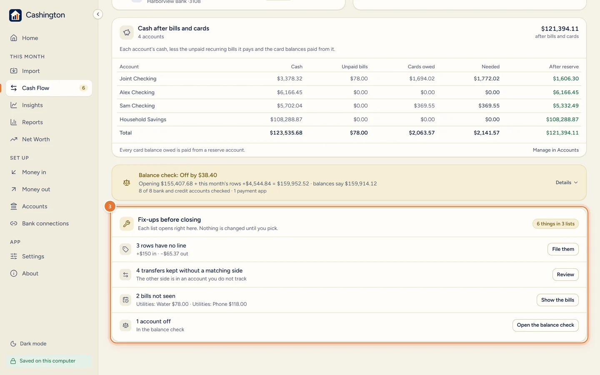600x375 pixels.
Task: Click the transfer arrows icon in fix-ups list
Action: point(125,275)
